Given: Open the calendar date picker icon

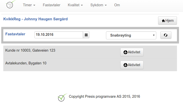Looking at the screenshot, I should [86, 35].
